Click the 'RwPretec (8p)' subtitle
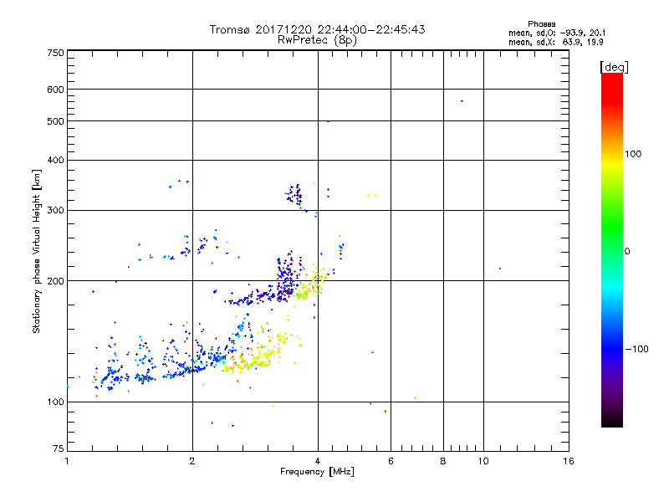 [317, 40]
